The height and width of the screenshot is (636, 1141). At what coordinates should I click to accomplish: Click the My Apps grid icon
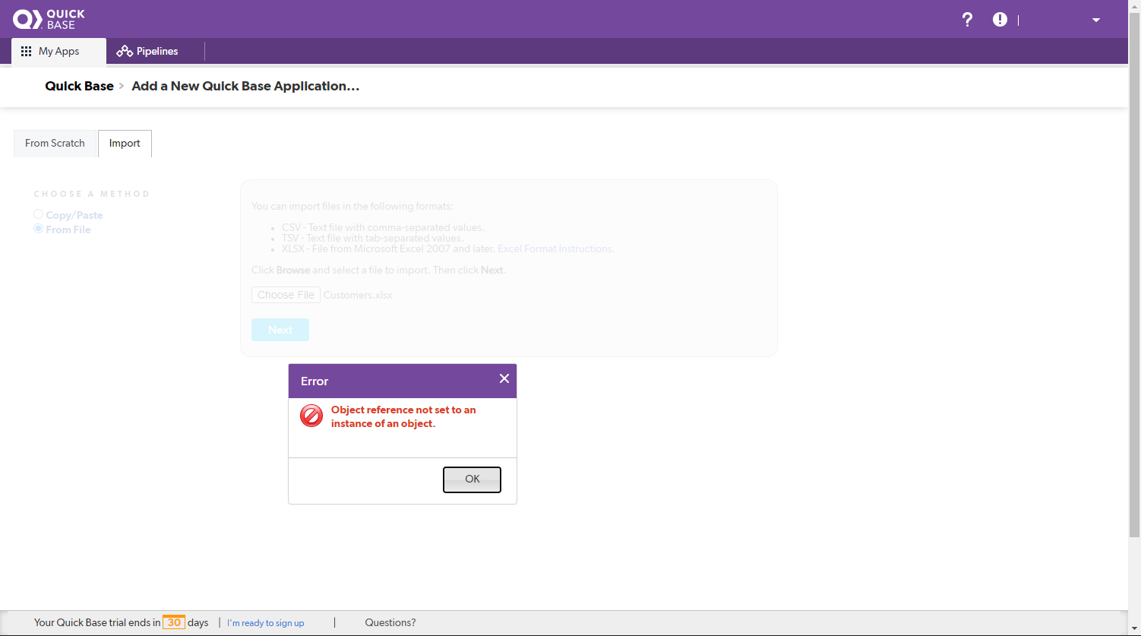(x=26, y=52)
